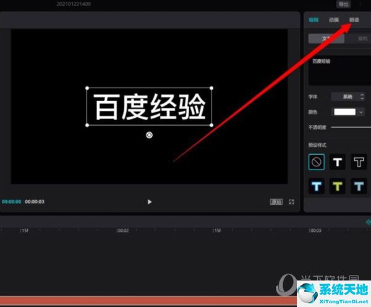This screenshot has width=371, height=307.
Task: Click the top-right corner handle of text box
Action: point(211,88)
